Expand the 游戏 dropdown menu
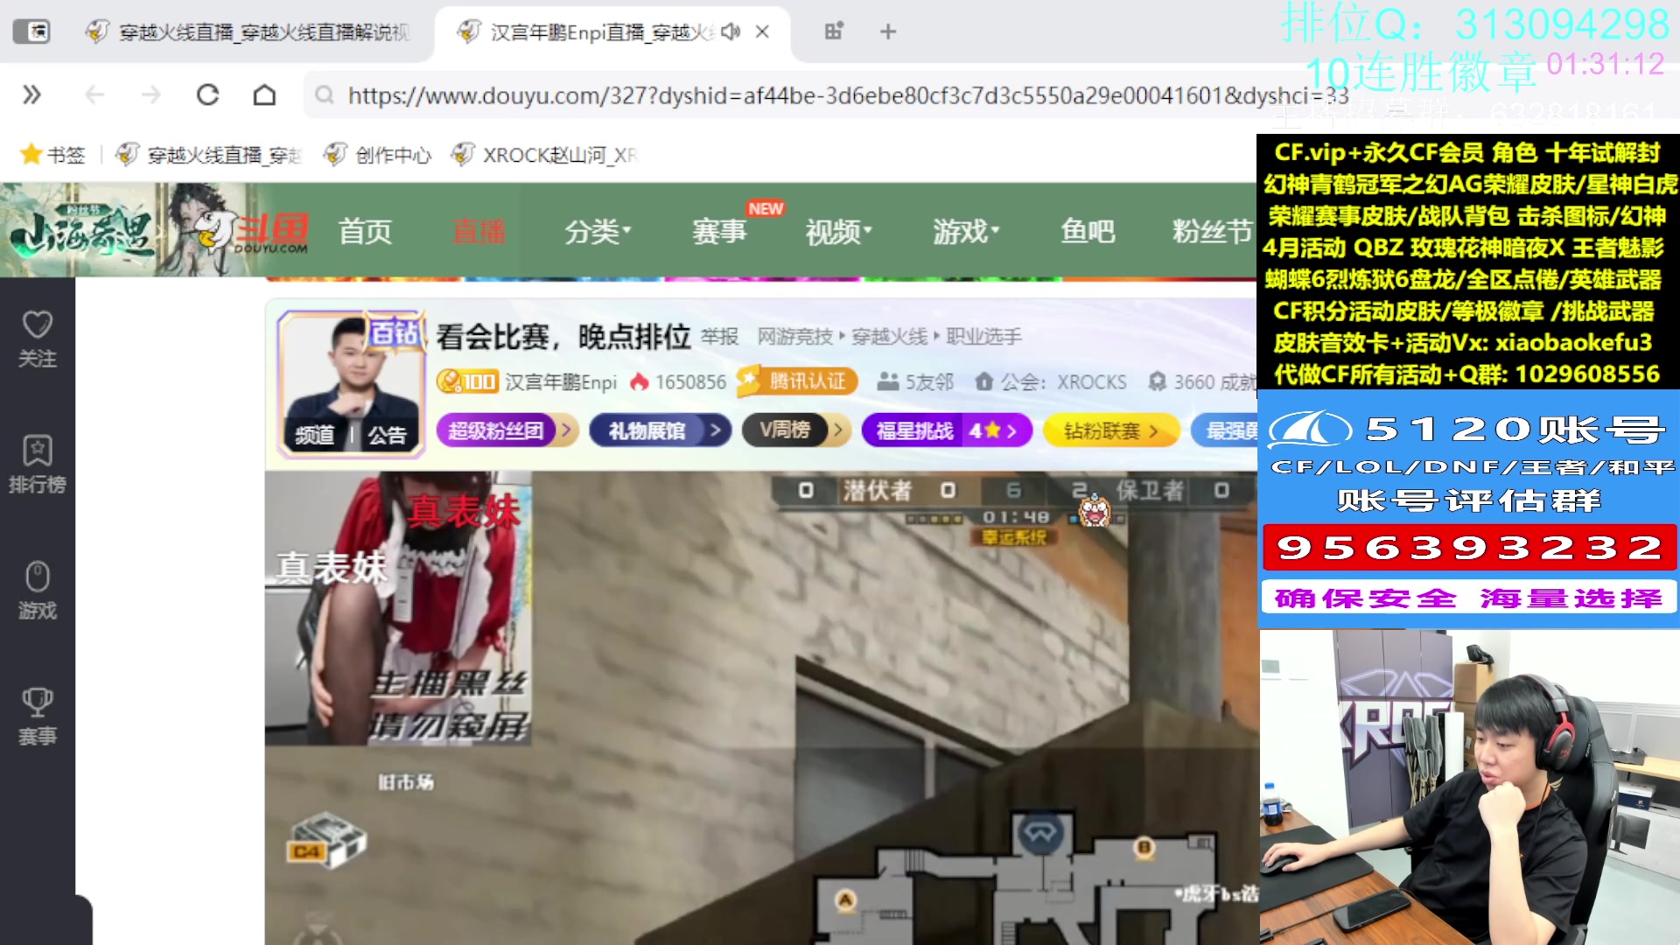Viewport: 1680px width, 945px height. [x=965, y=232]
